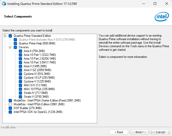
Task: Uncheck the Arria V (1495.2MB) checkbox
Action: (x=20, y=66)
